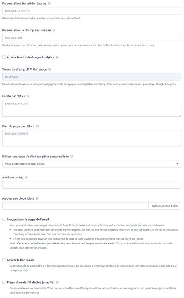Open help icon for 'Préparation de l'IP dédiée'

(57, 282)
